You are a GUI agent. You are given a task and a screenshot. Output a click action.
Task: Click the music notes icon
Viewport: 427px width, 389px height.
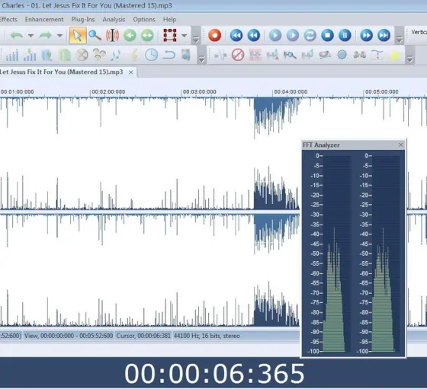[x=116, y=55]
